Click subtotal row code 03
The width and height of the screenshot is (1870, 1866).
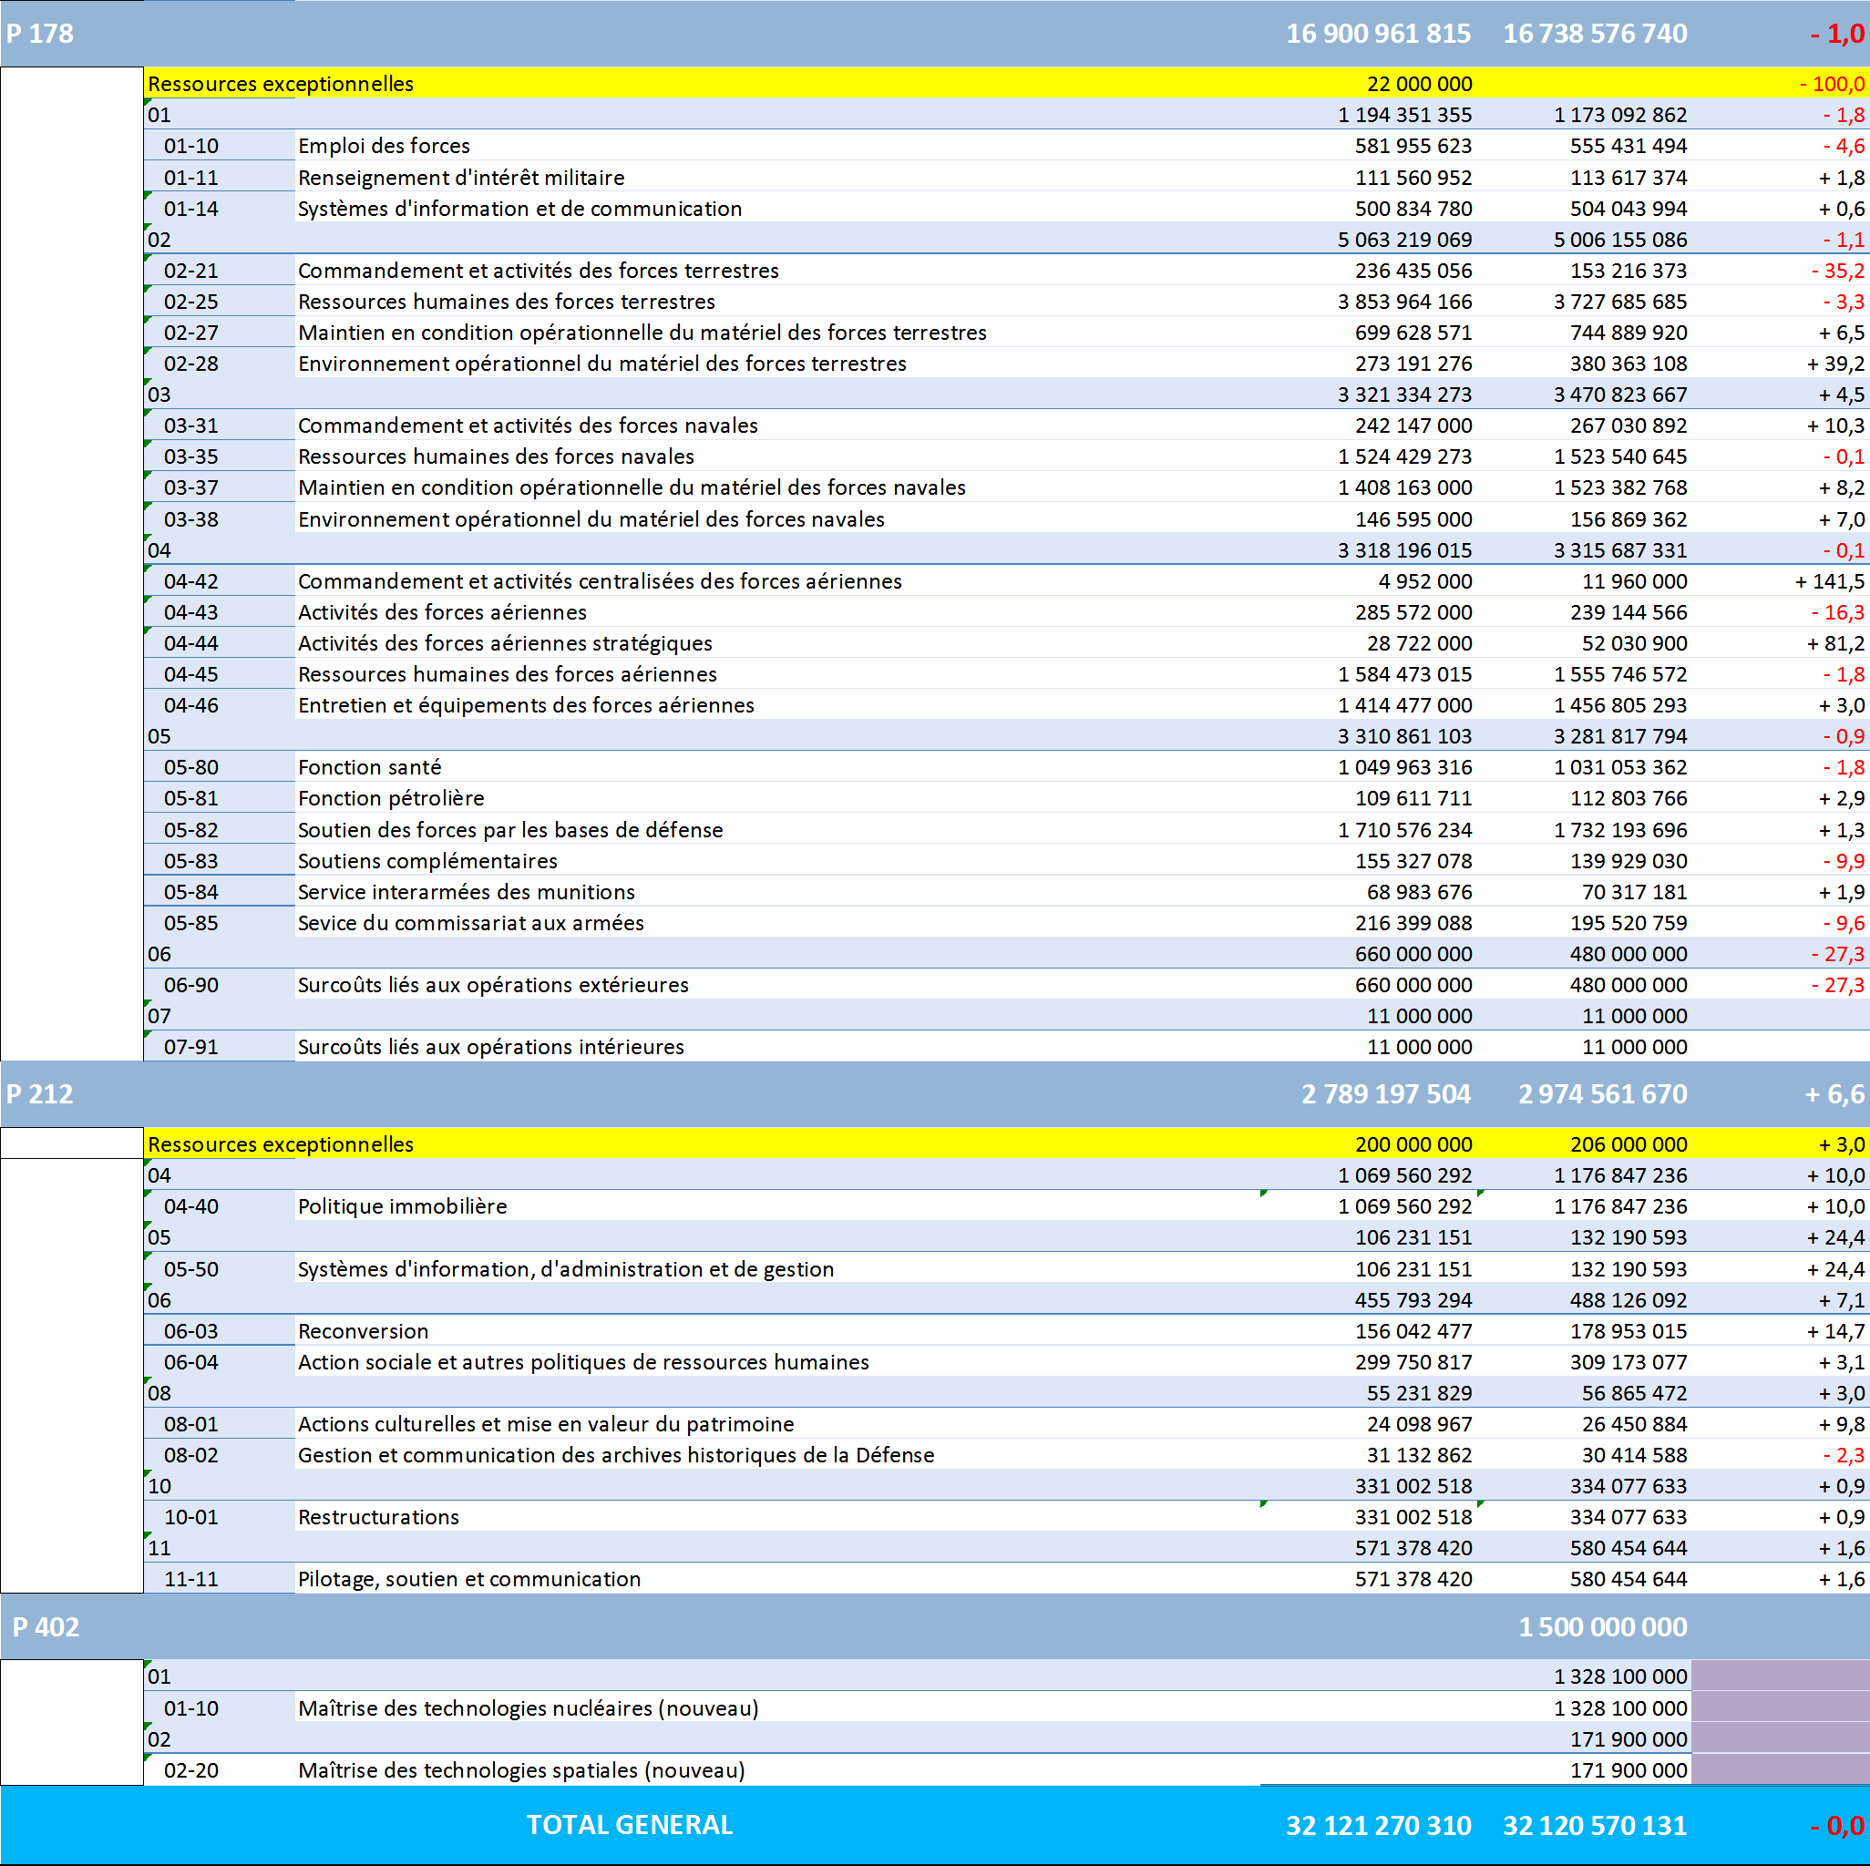pos(159,395)
